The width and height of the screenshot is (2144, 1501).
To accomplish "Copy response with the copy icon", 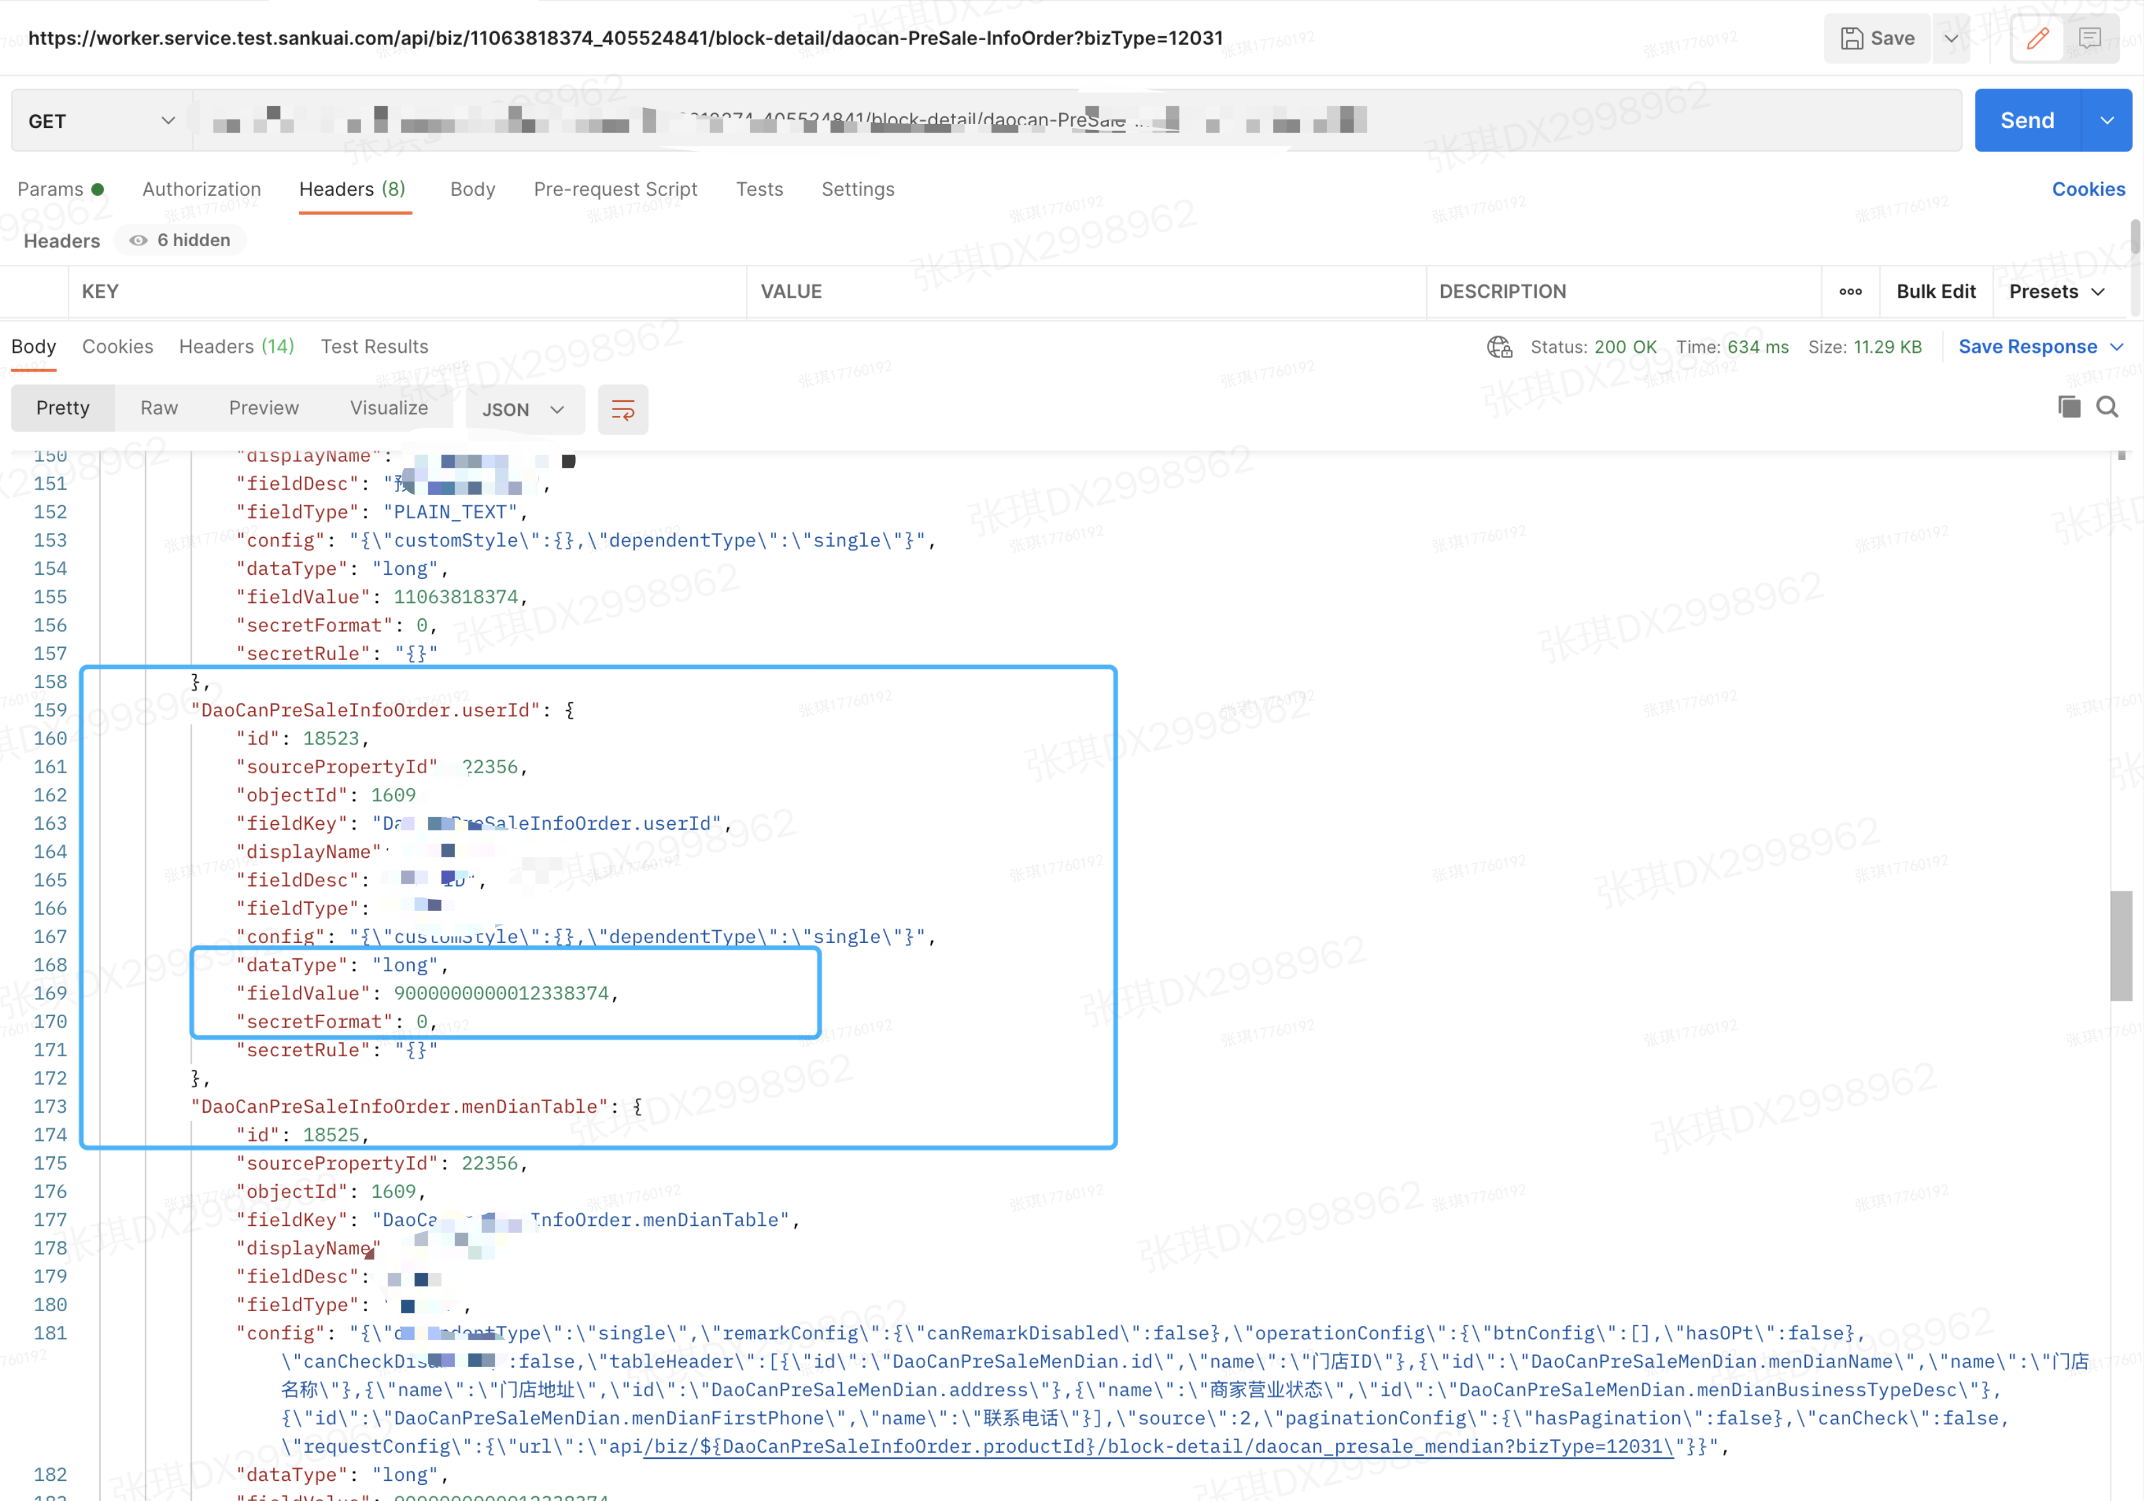I will pyautogui.click(x=2068, y=407).
